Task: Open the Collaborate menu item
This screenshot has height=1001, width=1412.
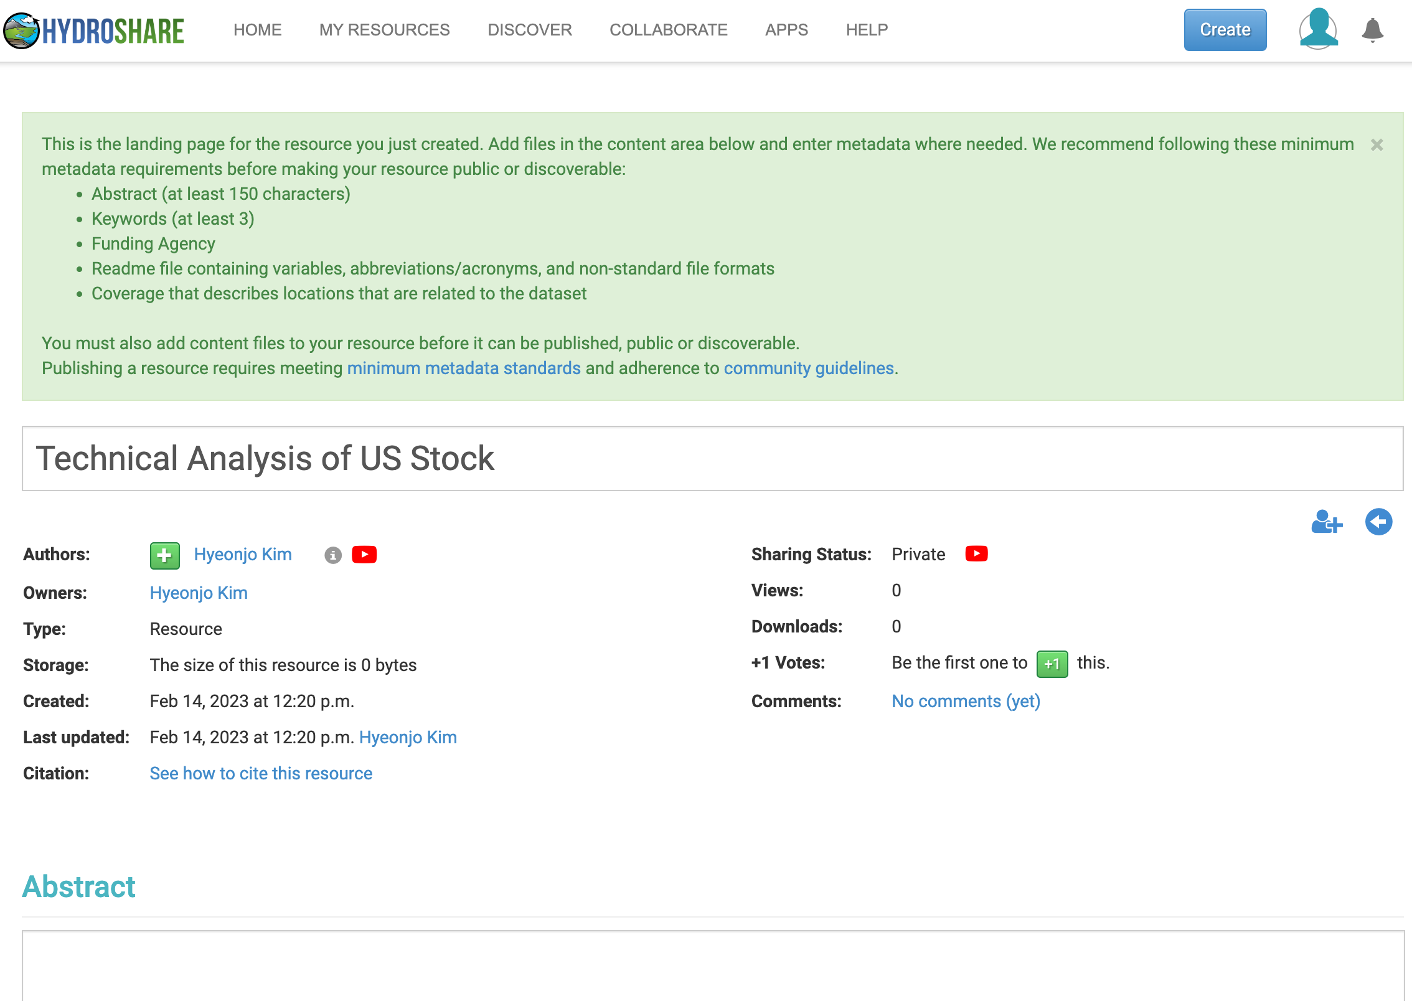Action: [668, 30]
